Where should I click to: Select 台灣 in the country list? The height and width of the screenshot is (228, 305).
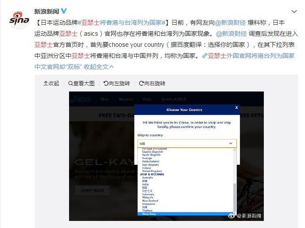point(145,207)
